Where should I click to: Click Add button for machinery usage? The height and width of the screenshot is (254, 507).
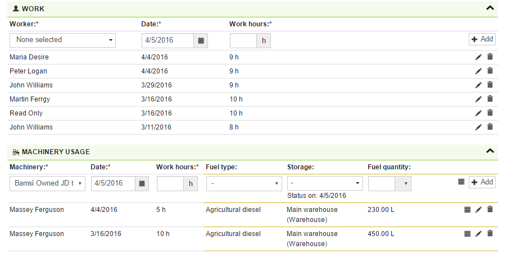[482, 182]
